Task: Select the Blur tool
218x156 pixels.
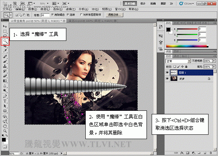Action: [x=5, y=86]
